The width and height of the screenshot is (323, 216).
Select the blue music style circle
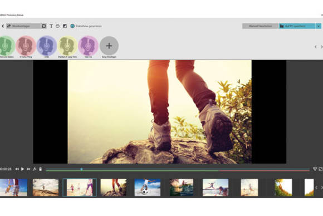47,46
